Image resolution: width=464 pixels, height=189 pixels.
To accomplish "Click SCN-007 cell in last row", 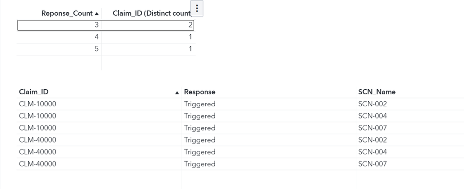I will [x=373, y=164].
